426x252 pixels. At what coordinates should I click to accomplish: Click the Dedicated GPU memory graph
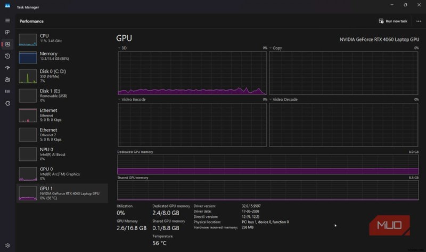[268, 165]
